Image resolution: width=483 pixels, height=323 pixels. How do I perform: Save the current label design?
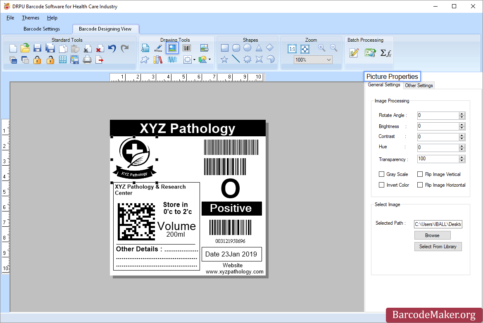click(x=37, y=48)
